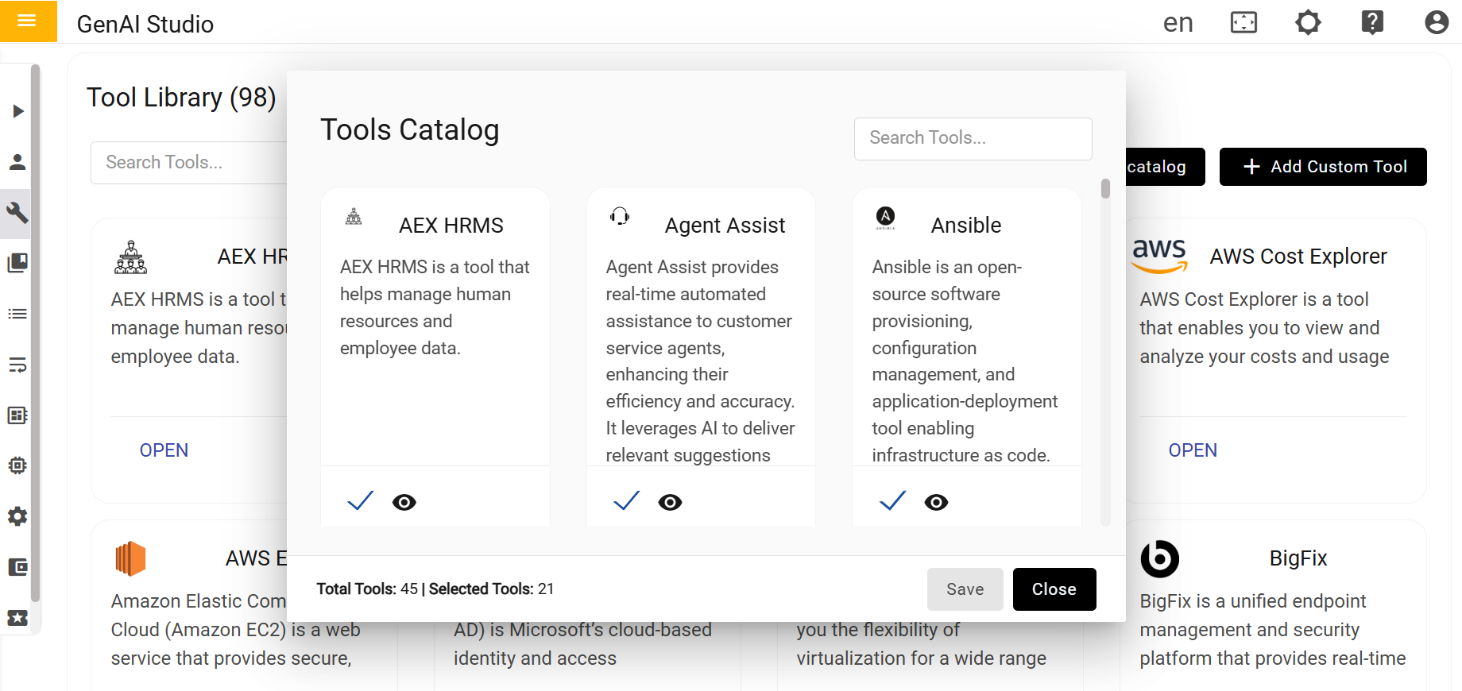Click the play triangle sidebar icon
The height and width of the screenshot is (691, 1462).
tap(17, 111)
